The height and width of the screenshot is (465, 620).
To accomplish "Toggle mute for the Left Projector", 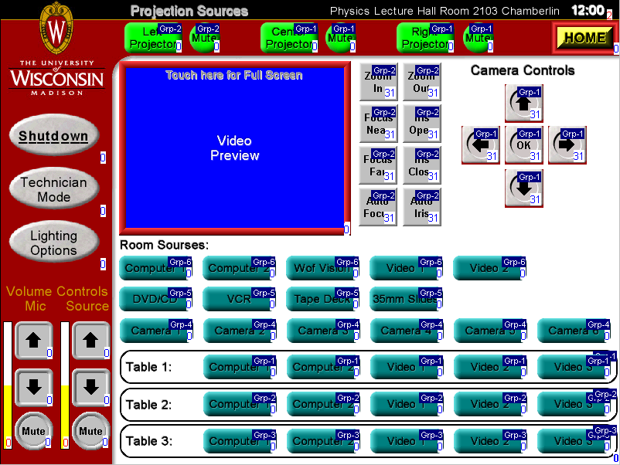I will [x=205, y=37].
